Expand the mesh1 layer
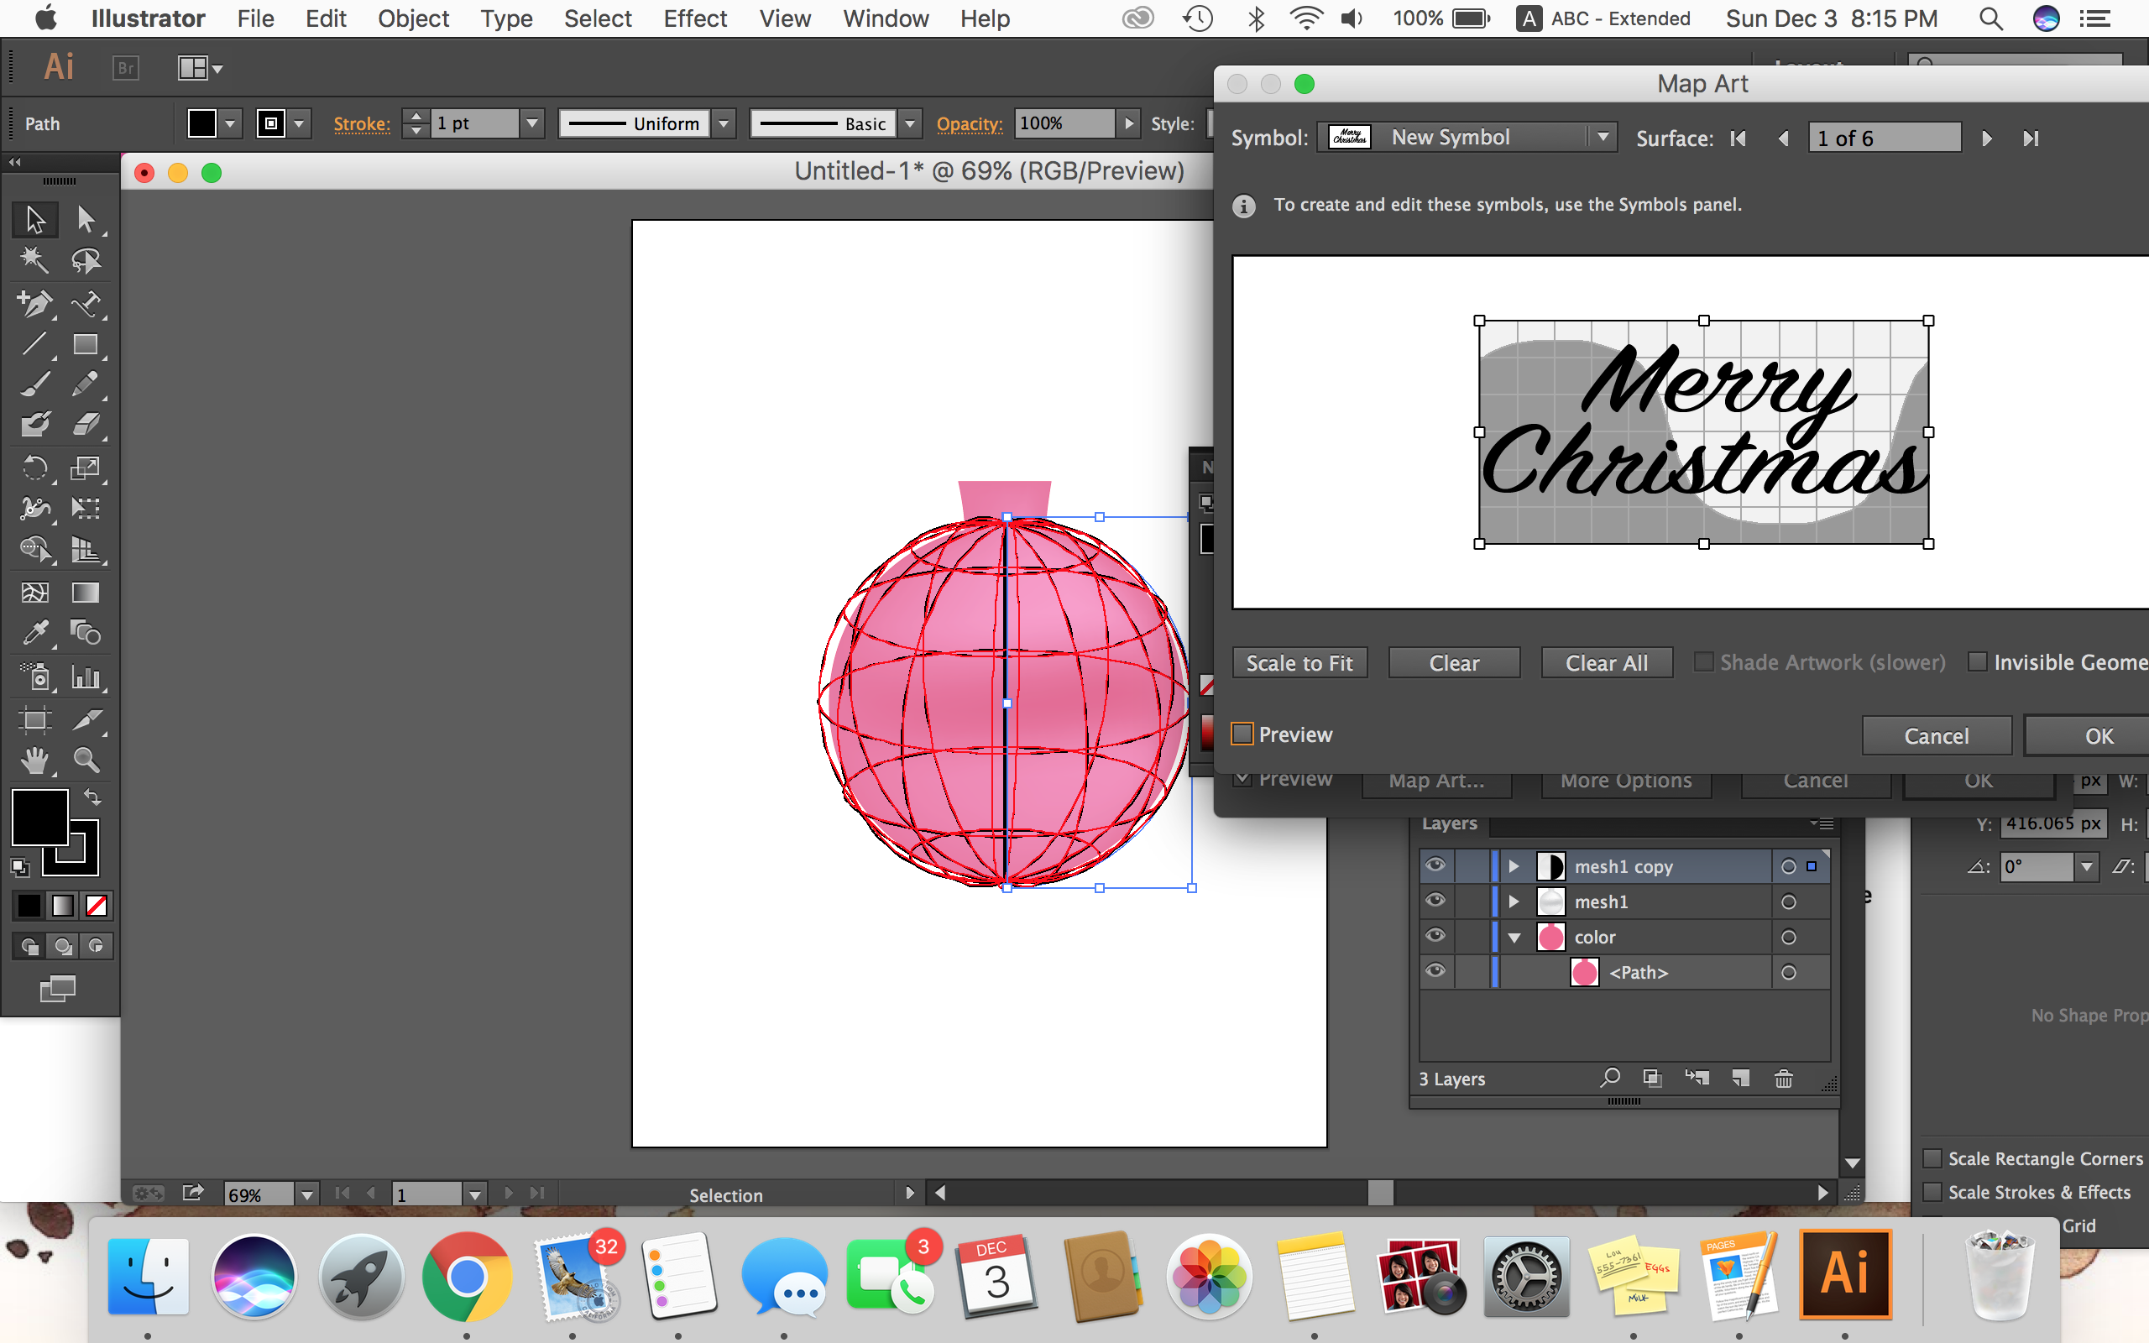2149x1343 pixels. (x=1514, y=901)
